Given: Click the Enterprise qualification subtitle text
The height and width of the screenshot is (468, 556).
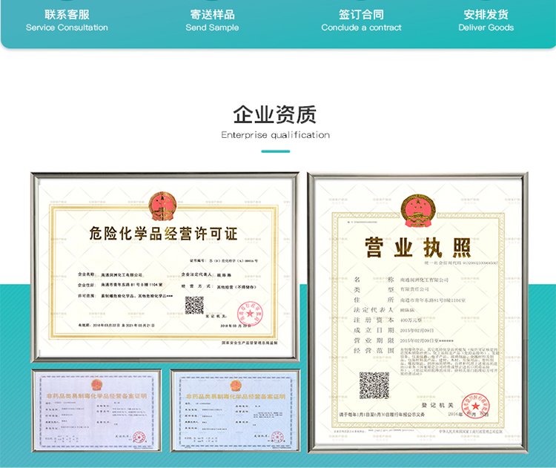Looking at the screenshot, I should pyautogui.click(x=275, y=135).
